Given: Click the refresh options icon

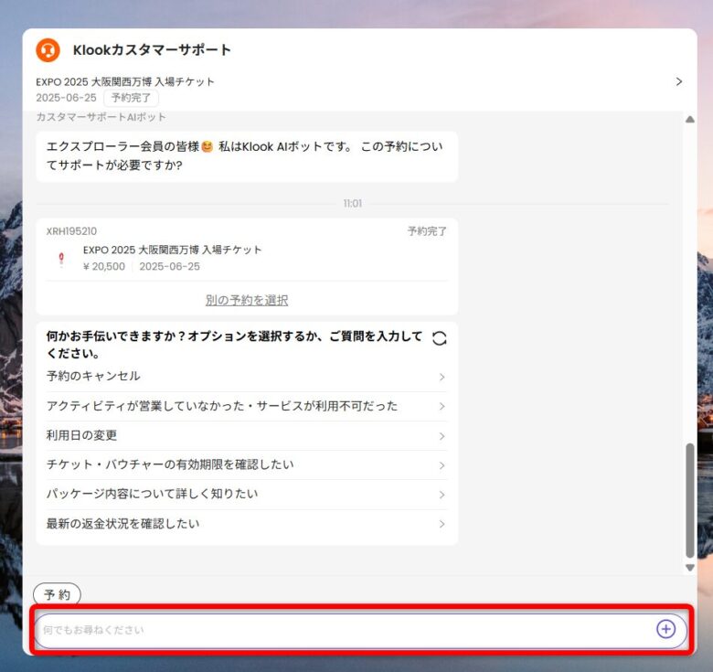Looking at the screenshot, I should (x=440, y=338).
